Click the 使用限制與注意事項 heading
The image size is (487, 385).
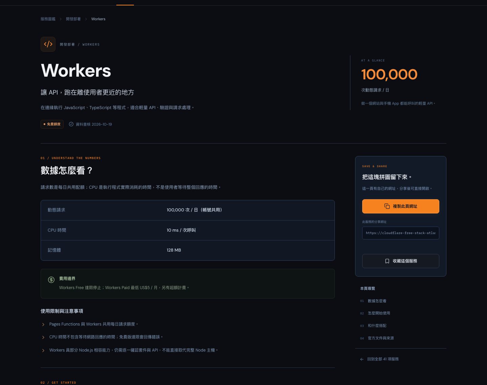pos(62,311)
